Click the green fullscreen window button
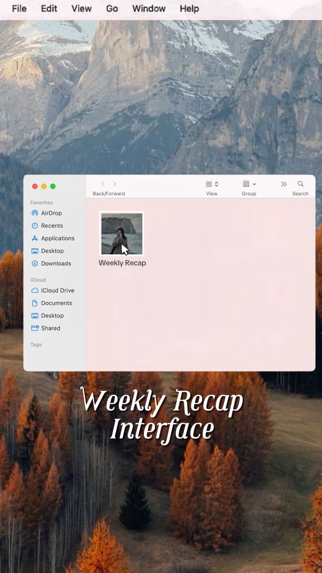Viewport: 322px width, 573px height. (53, 186)
